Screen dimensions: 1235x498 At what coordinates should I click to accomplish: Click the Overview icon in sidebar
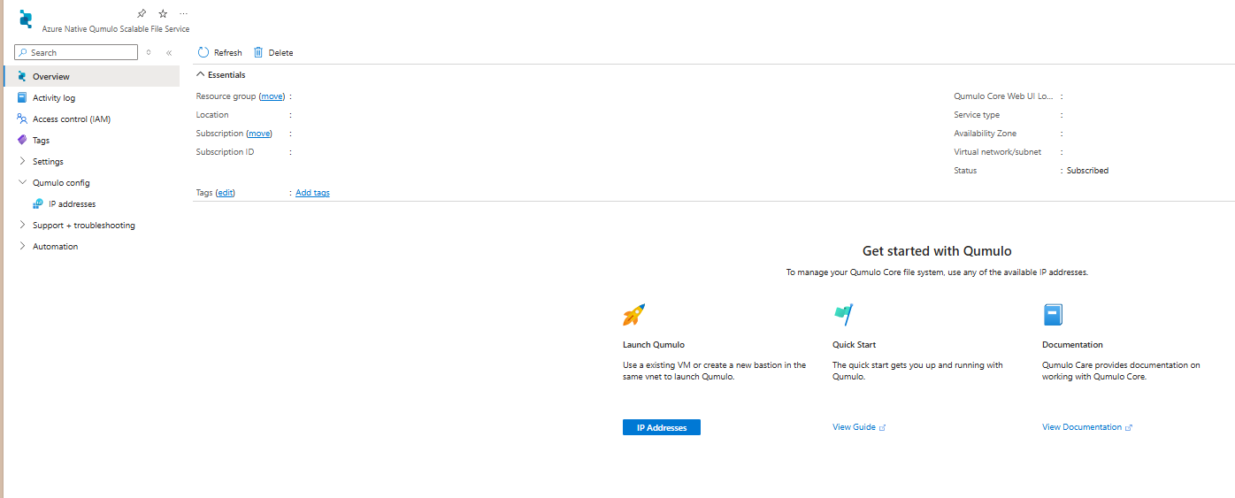[22, 76]
